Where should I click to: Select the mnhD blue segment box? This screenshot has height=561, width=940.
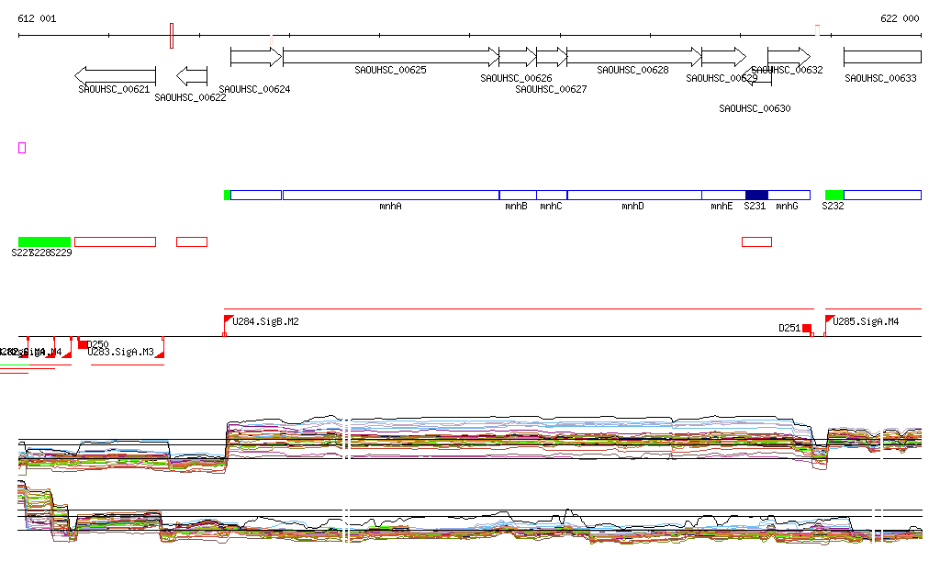point(634,195)
